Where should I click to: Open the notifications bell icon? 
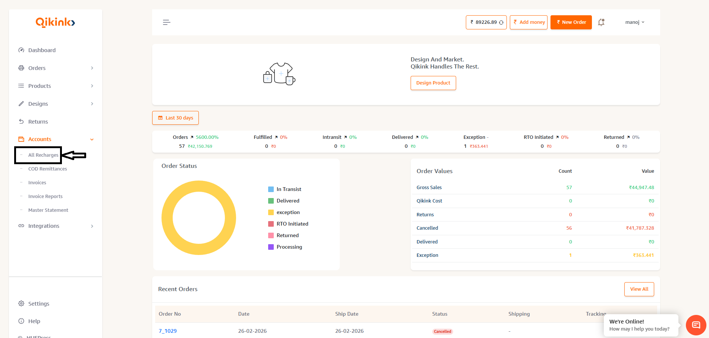click(601, 22)
